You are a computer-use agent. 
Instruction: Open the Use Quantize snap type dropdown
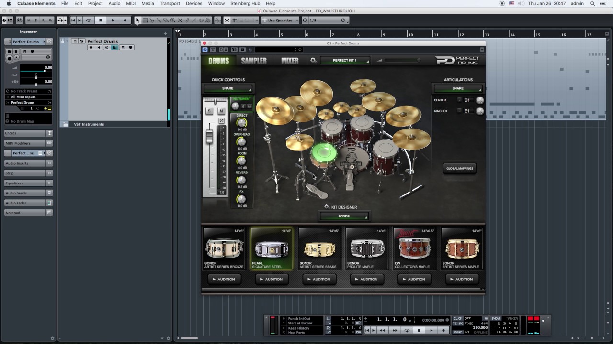280,21
